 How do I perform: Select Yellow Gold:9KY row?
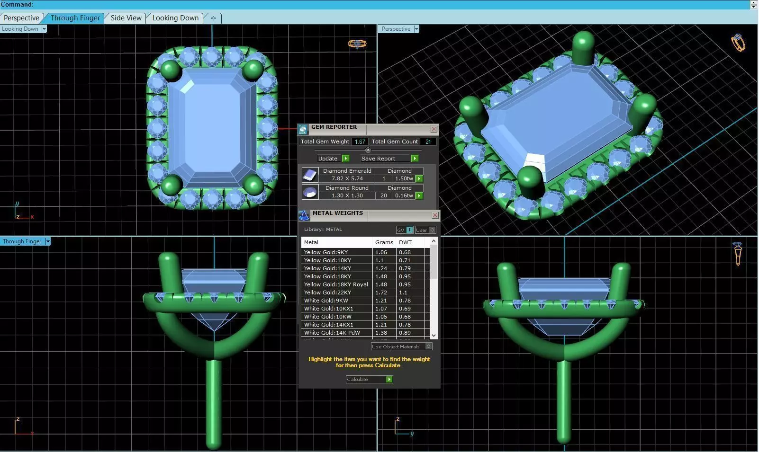click(x=365, y=252)
